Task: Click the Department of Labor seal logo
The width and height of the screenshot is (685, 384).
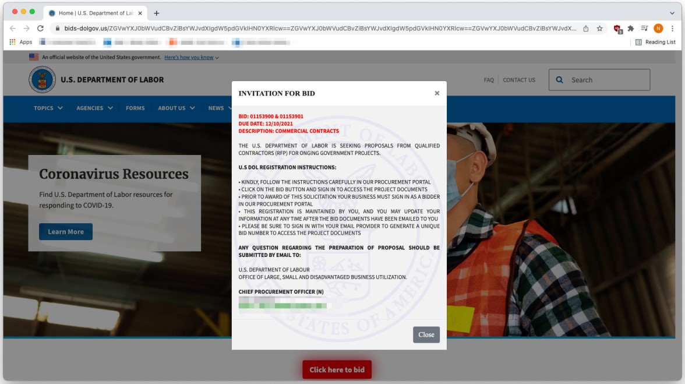Action: [x=43, y=79]
